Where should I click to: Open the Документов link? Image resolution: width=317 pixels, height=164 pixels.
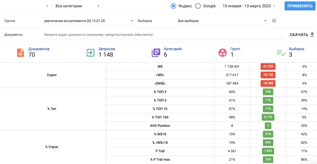pos(39,49)
